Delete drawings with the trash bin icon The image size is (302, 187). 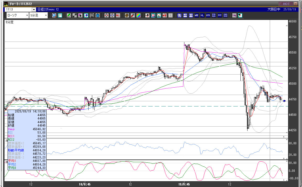97,15
